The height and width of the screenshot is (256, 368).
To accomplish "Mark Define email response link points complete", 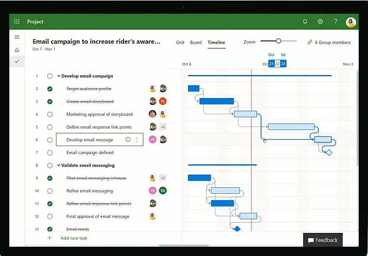I will pos(50,127).
